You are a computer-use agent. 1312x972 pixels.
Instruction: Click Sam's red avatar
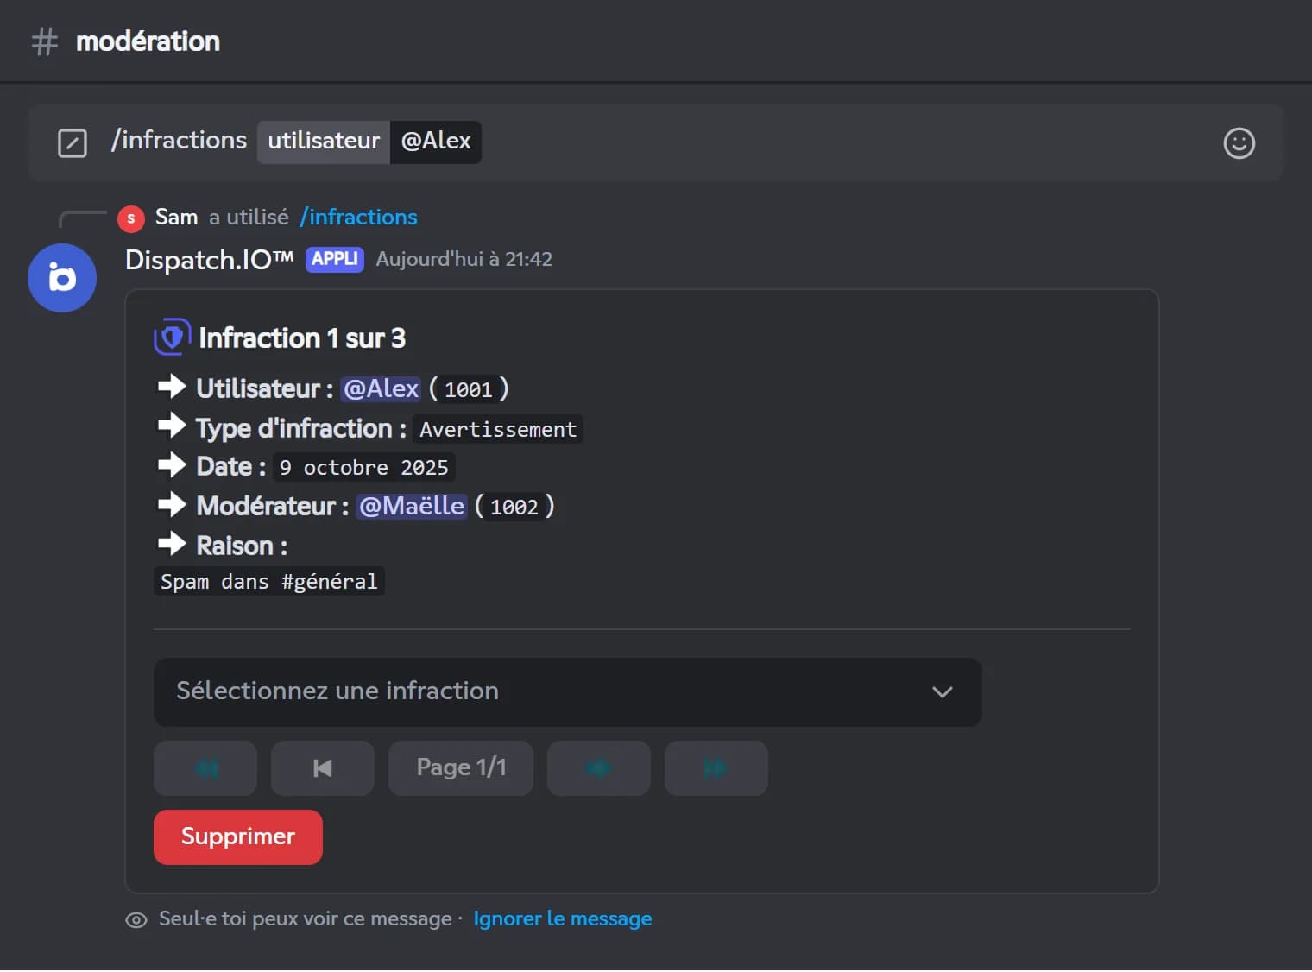point(131,218)
